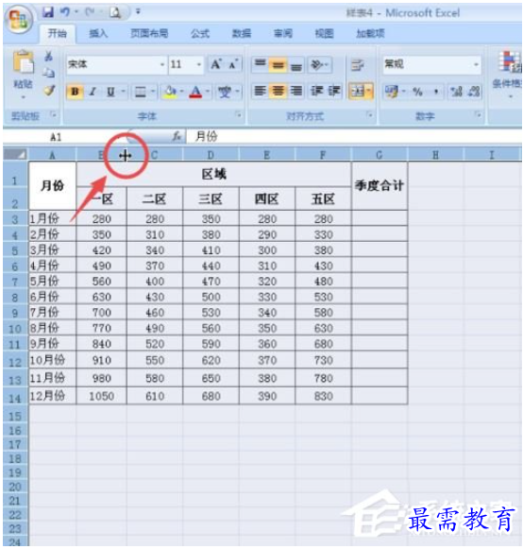Increase font size with large A
Image resolution: width=523 pixels, height=549 pixels.
[216, 64]
